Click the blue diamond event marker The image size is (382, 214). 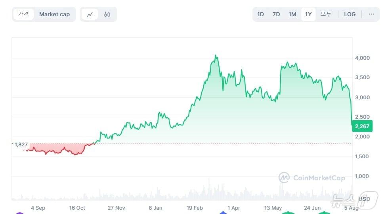coord(223,213)
